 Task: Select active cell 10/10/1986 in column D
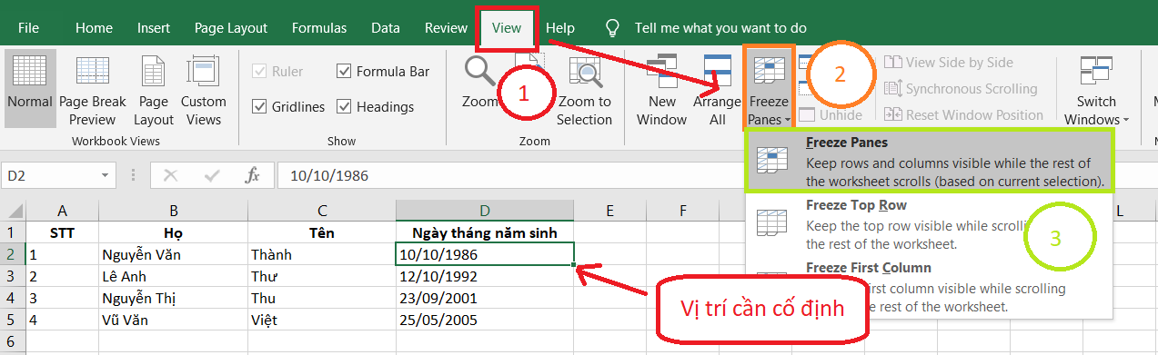point(486,254)
